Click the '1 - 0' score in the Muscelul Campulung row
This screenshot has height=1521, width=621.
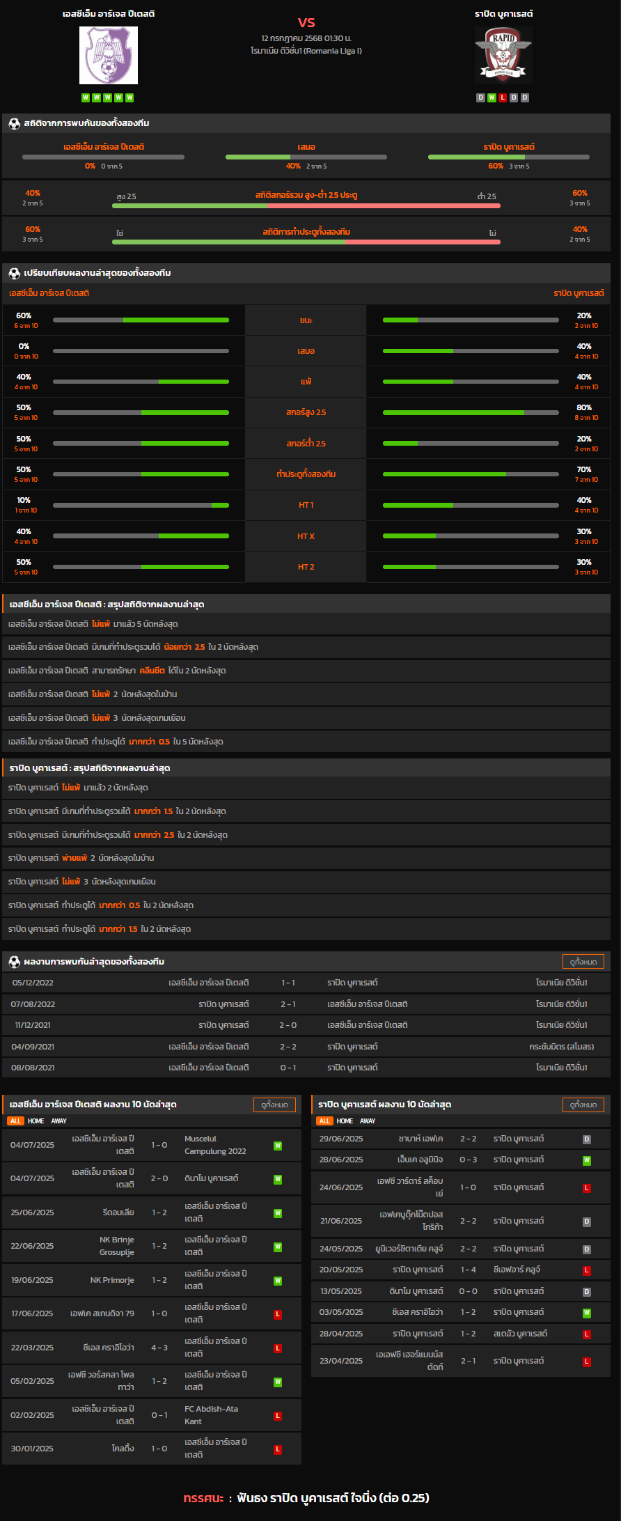159,1145
